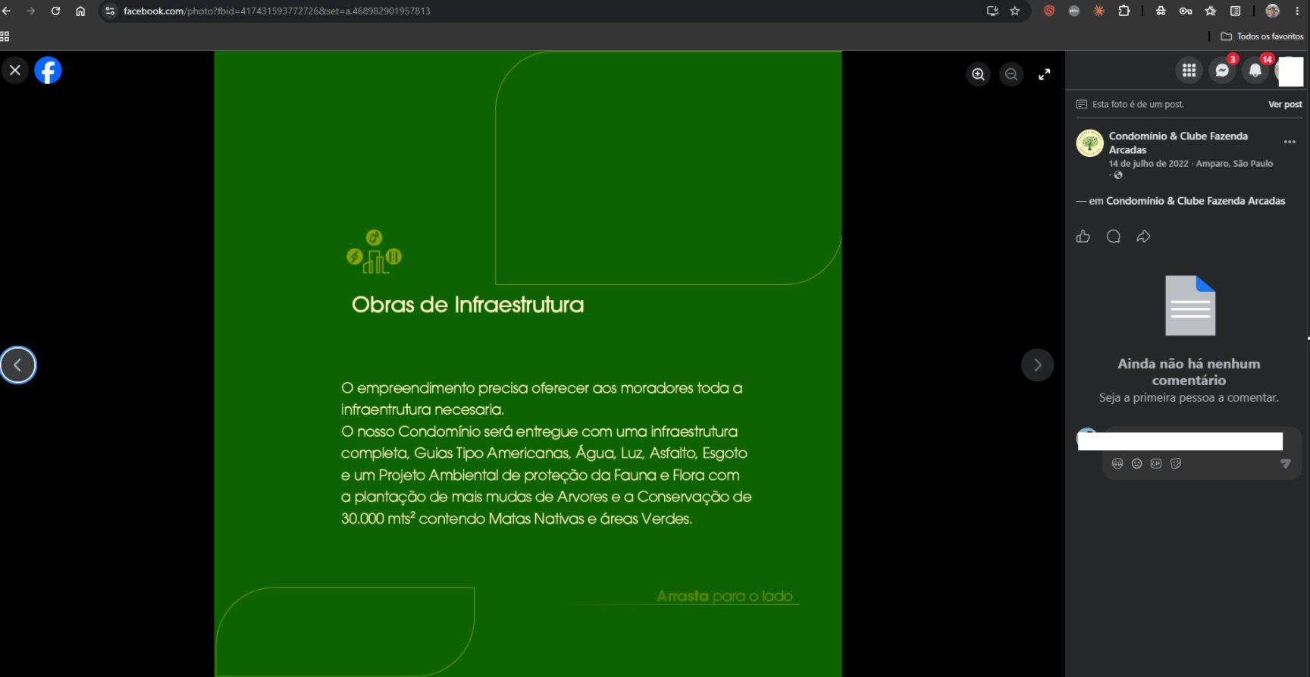
Task: Open Messenger chats
Action: tap(1222, 71)
